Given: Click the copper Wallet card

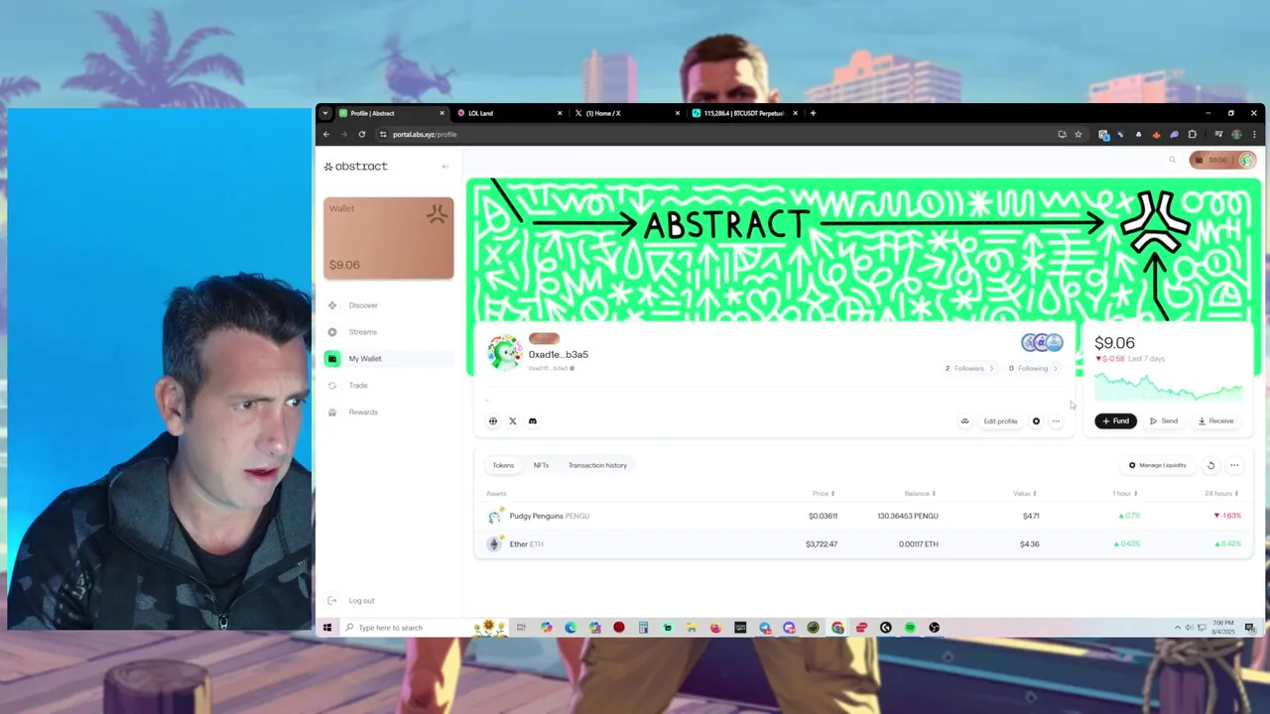Looking at the screenshot, I should (x=388, y=238).
